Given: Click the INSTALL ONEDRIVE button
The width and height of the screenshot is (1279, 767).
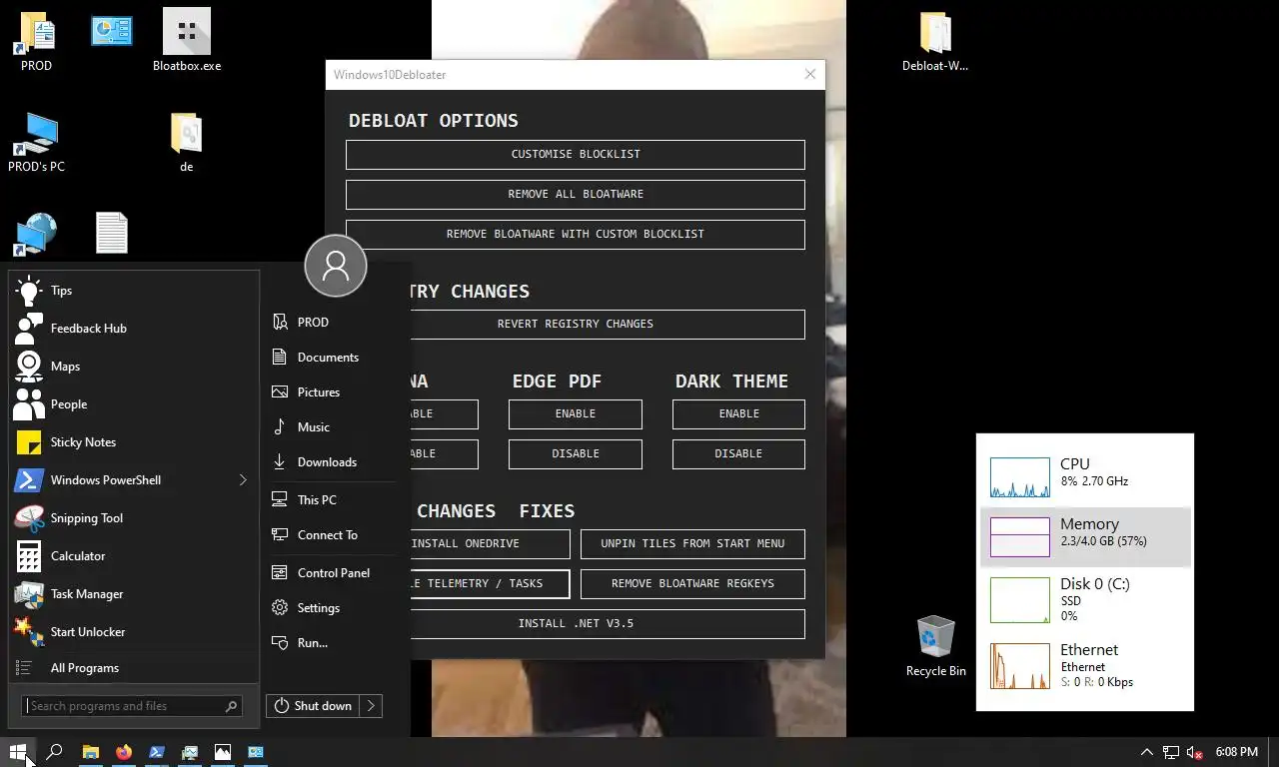Looking at the screenshot, I should click(490, 544).
